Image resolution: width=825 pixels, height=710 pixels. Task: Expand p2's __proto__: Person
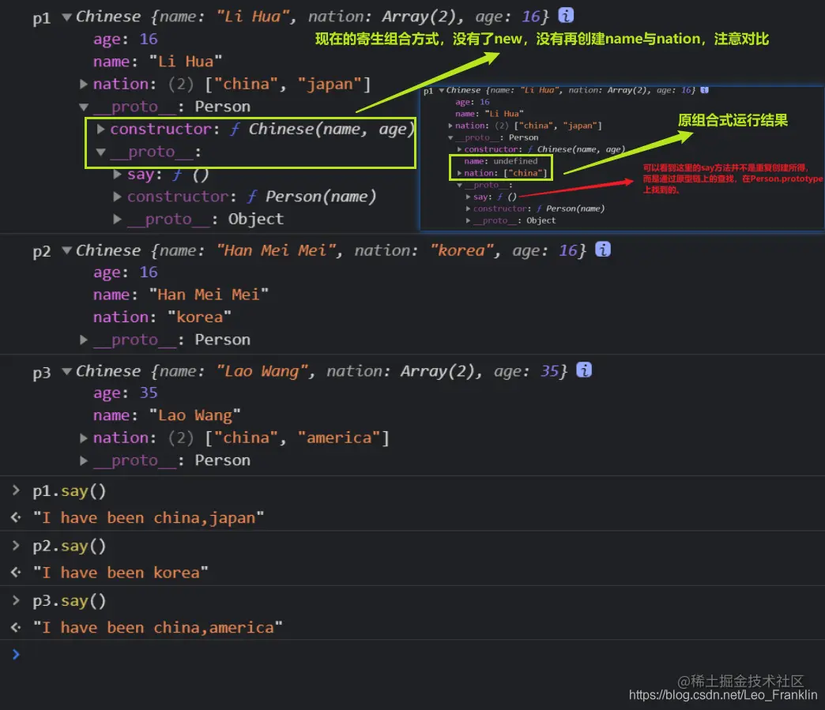(83, 340)
